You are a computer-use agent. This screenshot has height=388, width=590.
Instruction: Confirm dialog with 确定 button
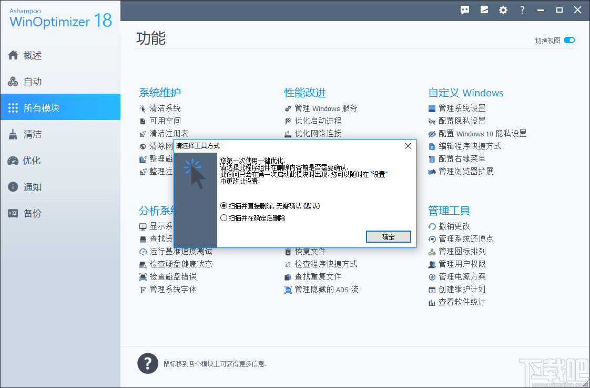(388, 236)
